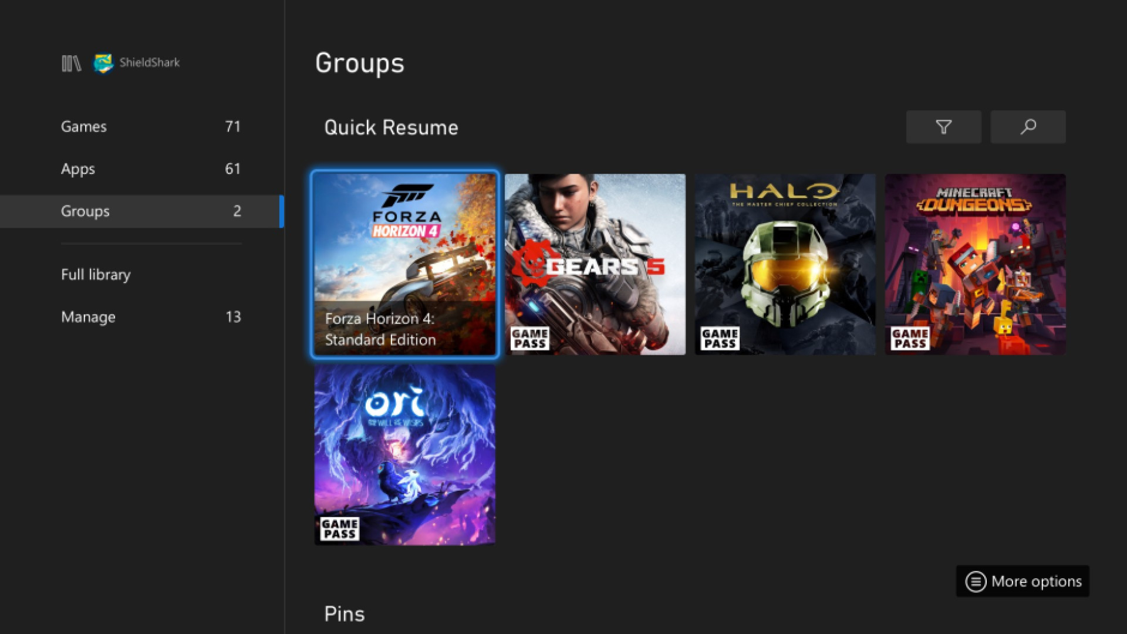The image size is (1127, 634).
Task: Select the ShieldShark profile icon
Action: pyautogui.click(x=102, y=62)
